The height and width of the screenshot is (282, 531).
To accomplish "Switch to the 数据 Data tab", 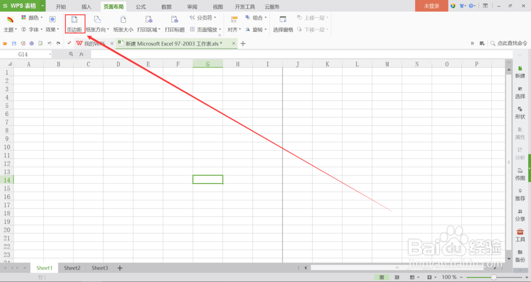I will [166, 6].
